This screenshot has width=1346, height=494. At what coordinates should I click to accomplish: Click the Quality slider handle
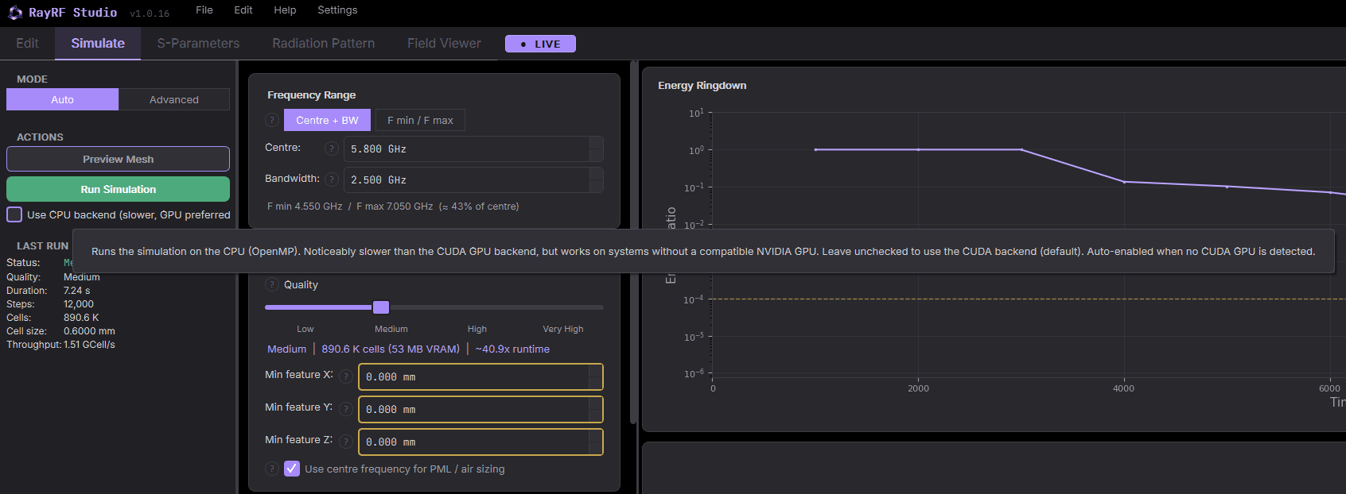pyautogui.click(x=381, y=307)
